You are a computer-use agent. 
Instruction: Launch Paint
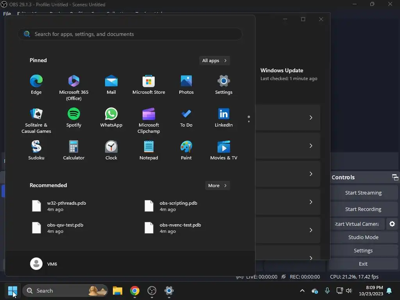click(x=186, y=150)
